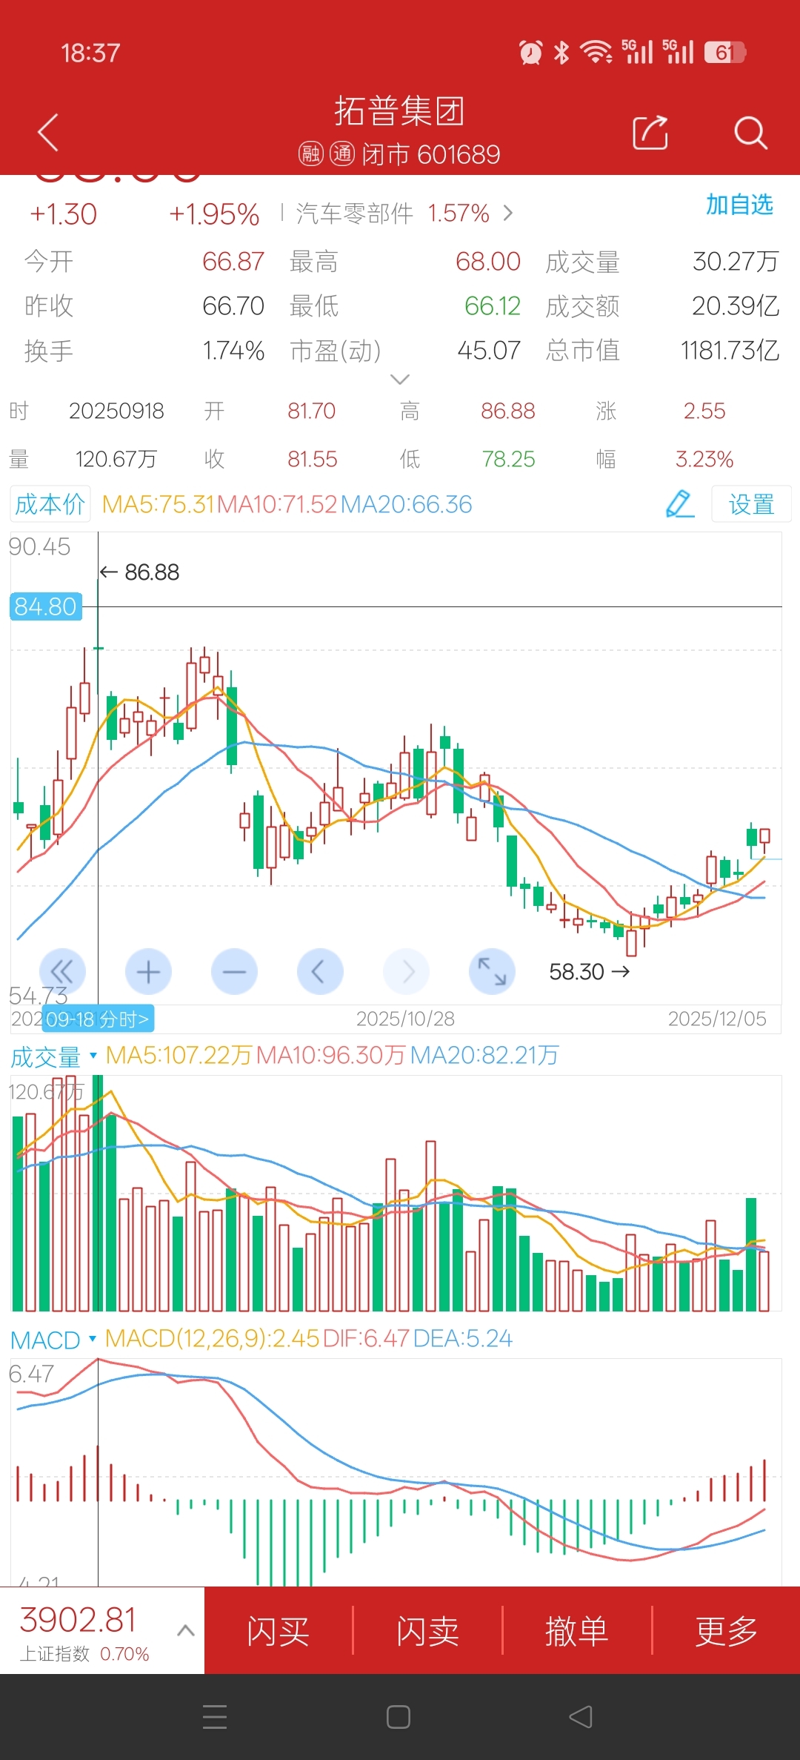Open the search magnifier icon
The image size is (800, 1760).
click(x=750, y=133)
